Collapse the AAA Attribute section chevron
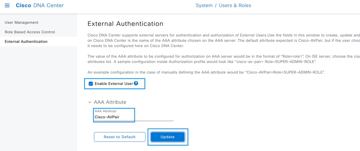 [90, 102]
